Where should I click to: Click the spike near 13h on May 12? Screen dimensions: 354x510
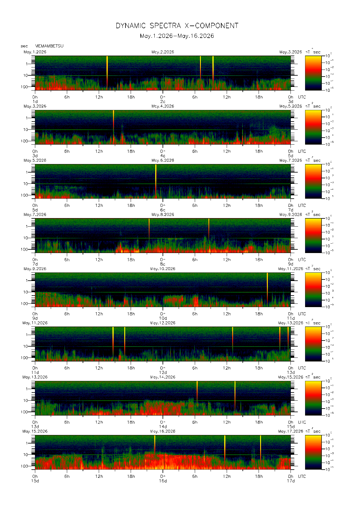point(232,340)
